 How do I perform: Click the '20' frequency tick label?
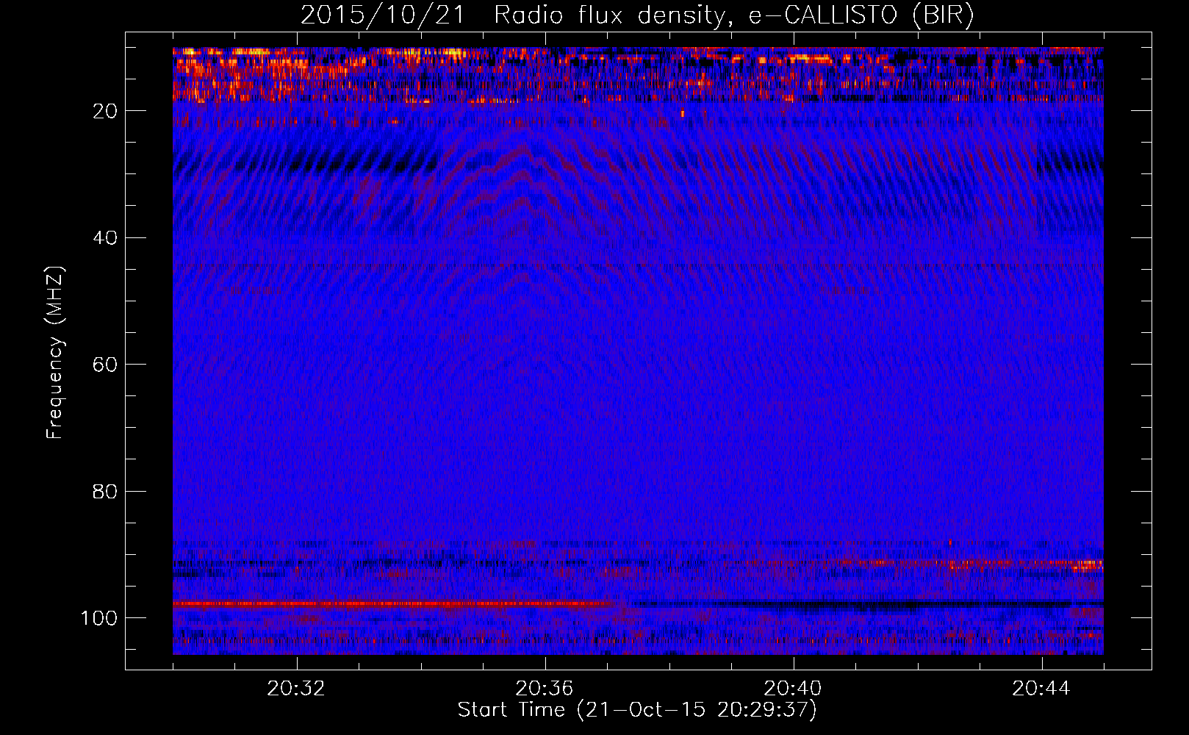[x=106, y=111]
